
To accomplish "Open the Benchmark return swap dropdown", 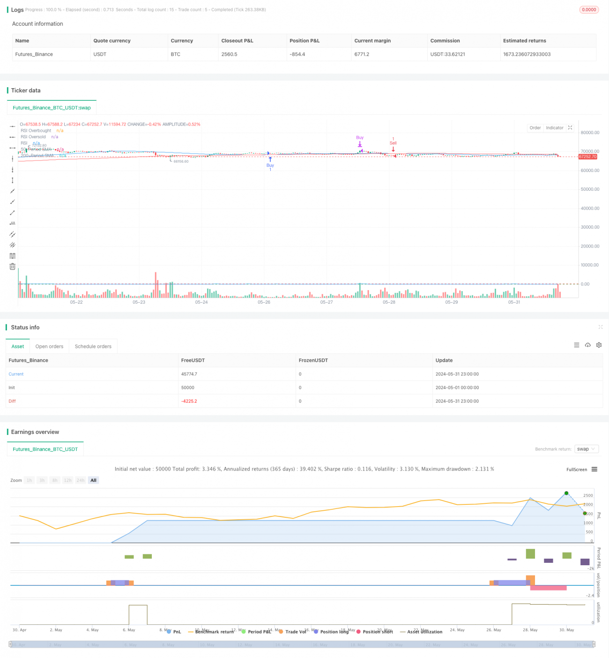I will click(587, 449).
